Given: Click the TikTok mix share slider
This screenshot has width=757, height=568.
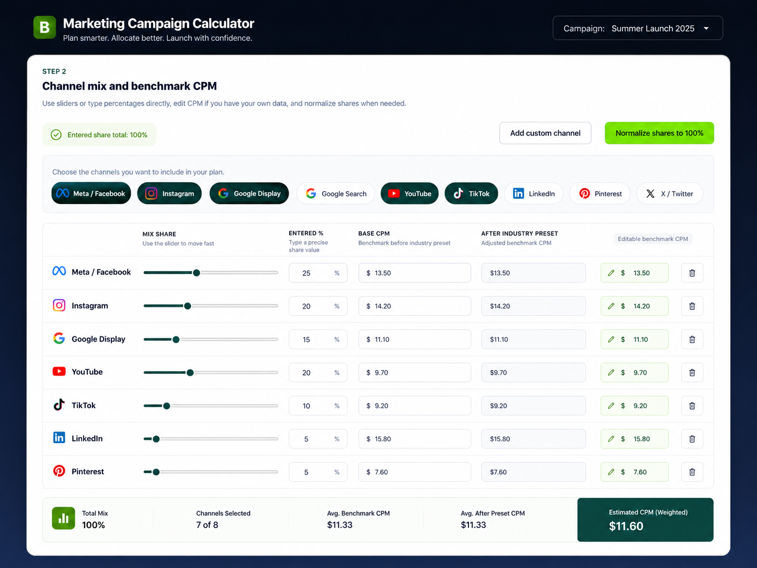Looking at the screenshot, I should [x=211, y=406].
